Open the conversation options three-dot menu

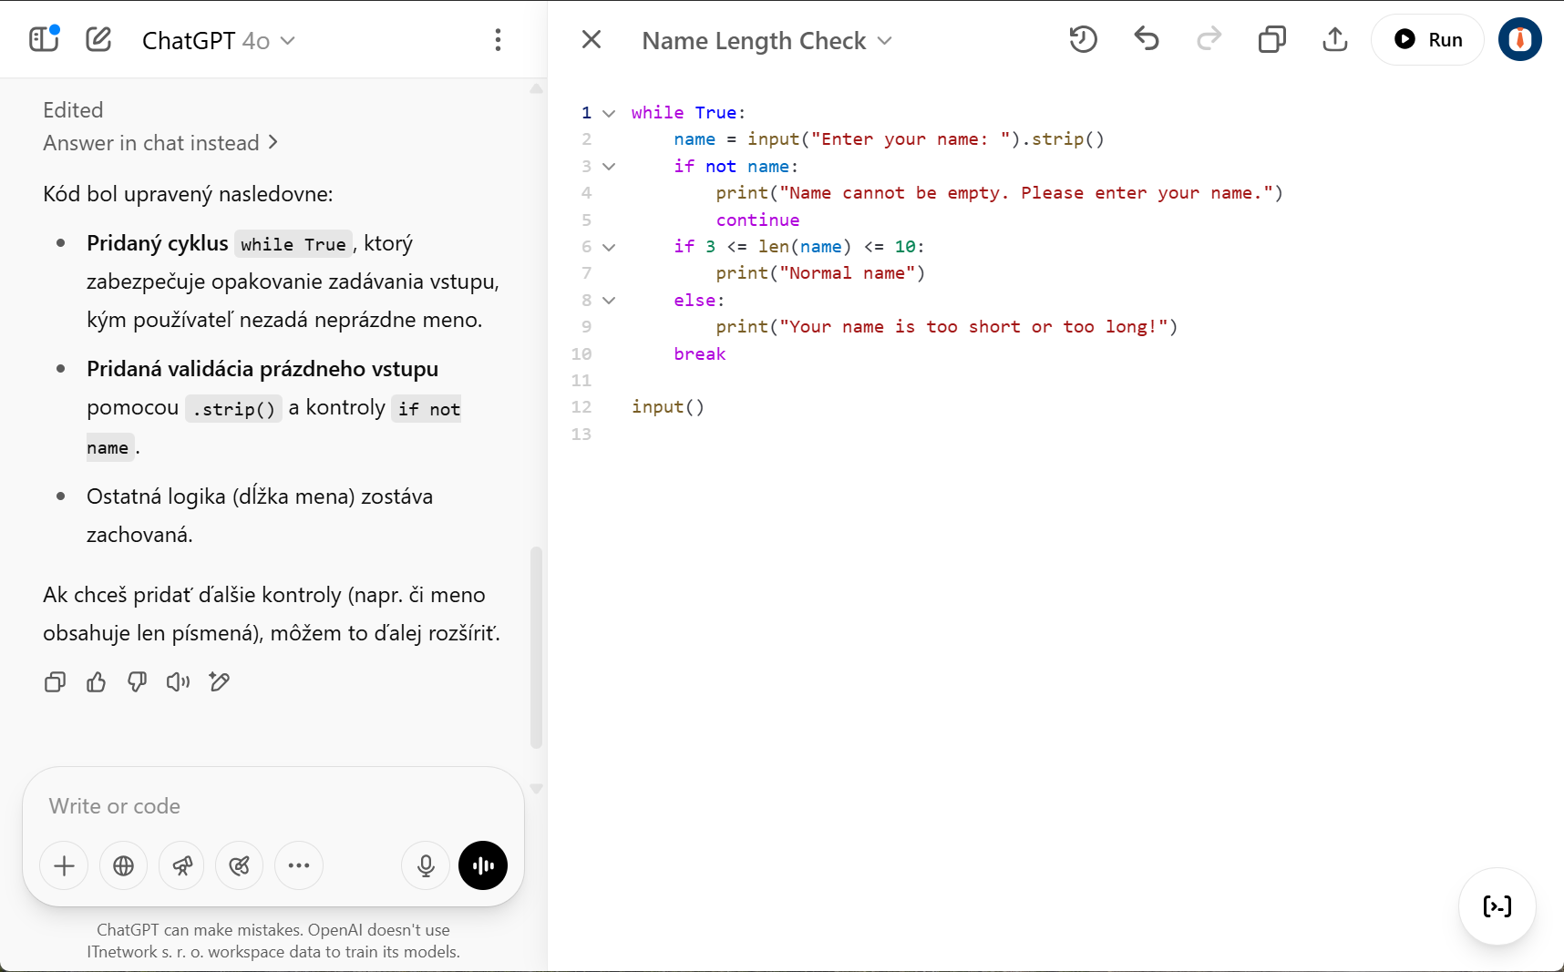(x=498, y=39)
